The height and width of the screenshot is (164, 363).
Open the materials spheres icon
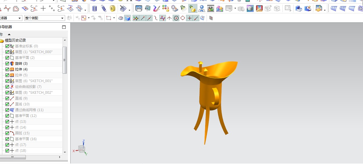[220, 9]
